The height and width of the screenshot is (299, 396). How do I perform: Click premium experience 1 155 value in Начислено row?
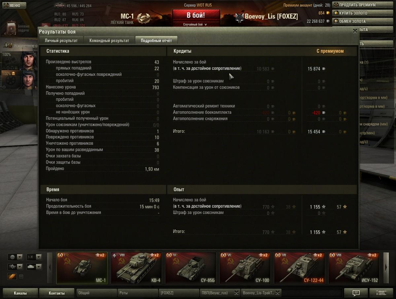click(315, 207)
